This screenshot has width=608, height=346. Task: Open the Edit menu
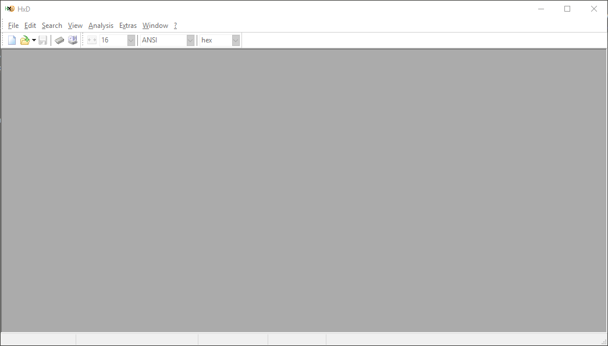30,26
